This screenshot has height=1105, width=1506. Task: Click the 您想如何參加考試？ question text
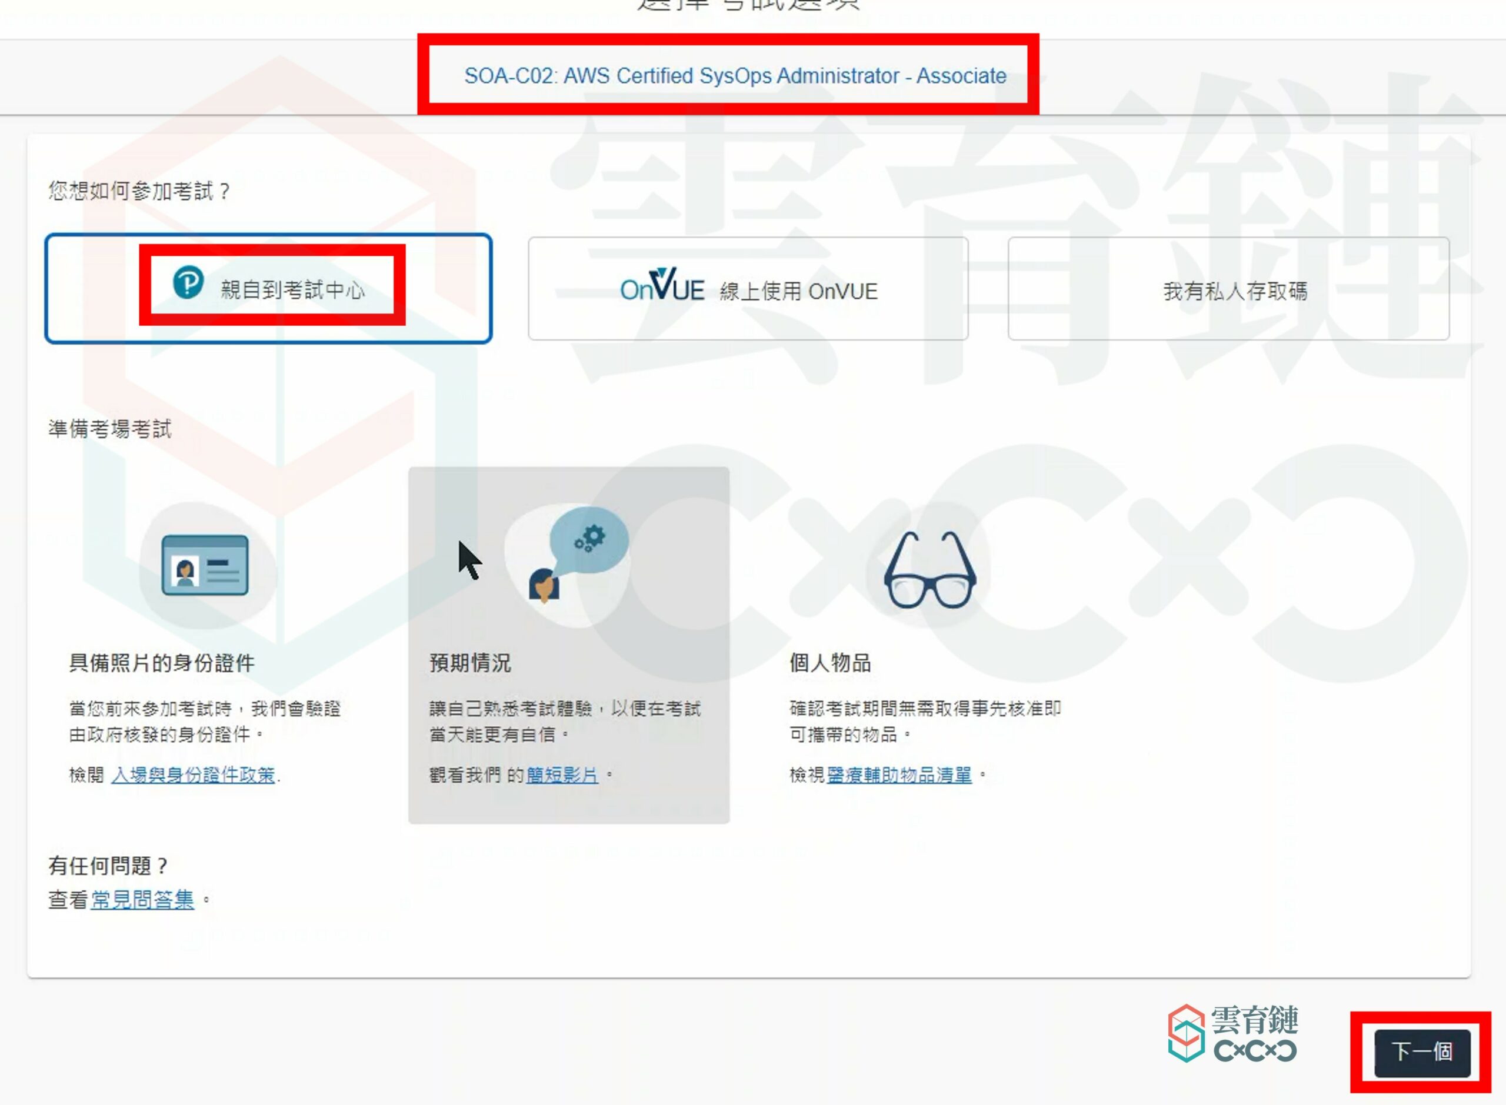[139, 191]
